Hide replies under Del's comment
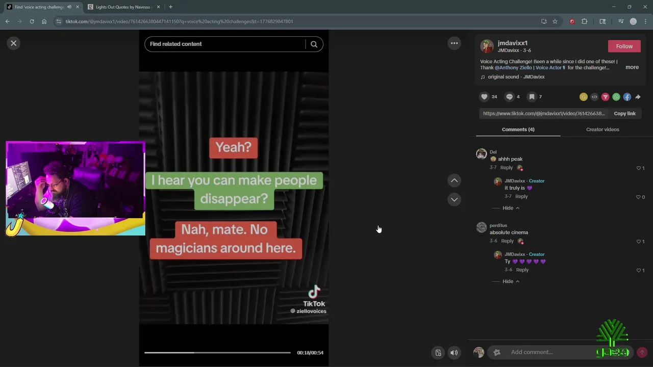 [x=511, y=208]
